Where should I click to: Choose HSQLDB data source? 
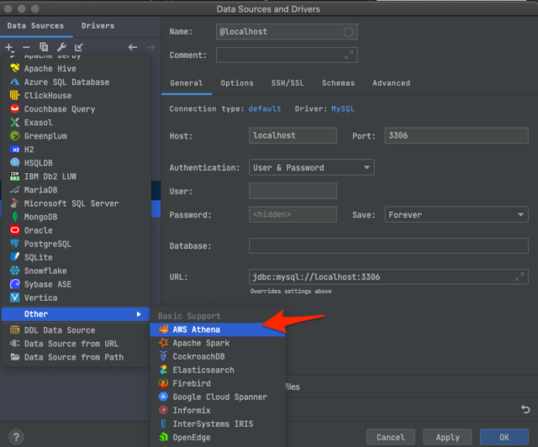coord(76,163)
